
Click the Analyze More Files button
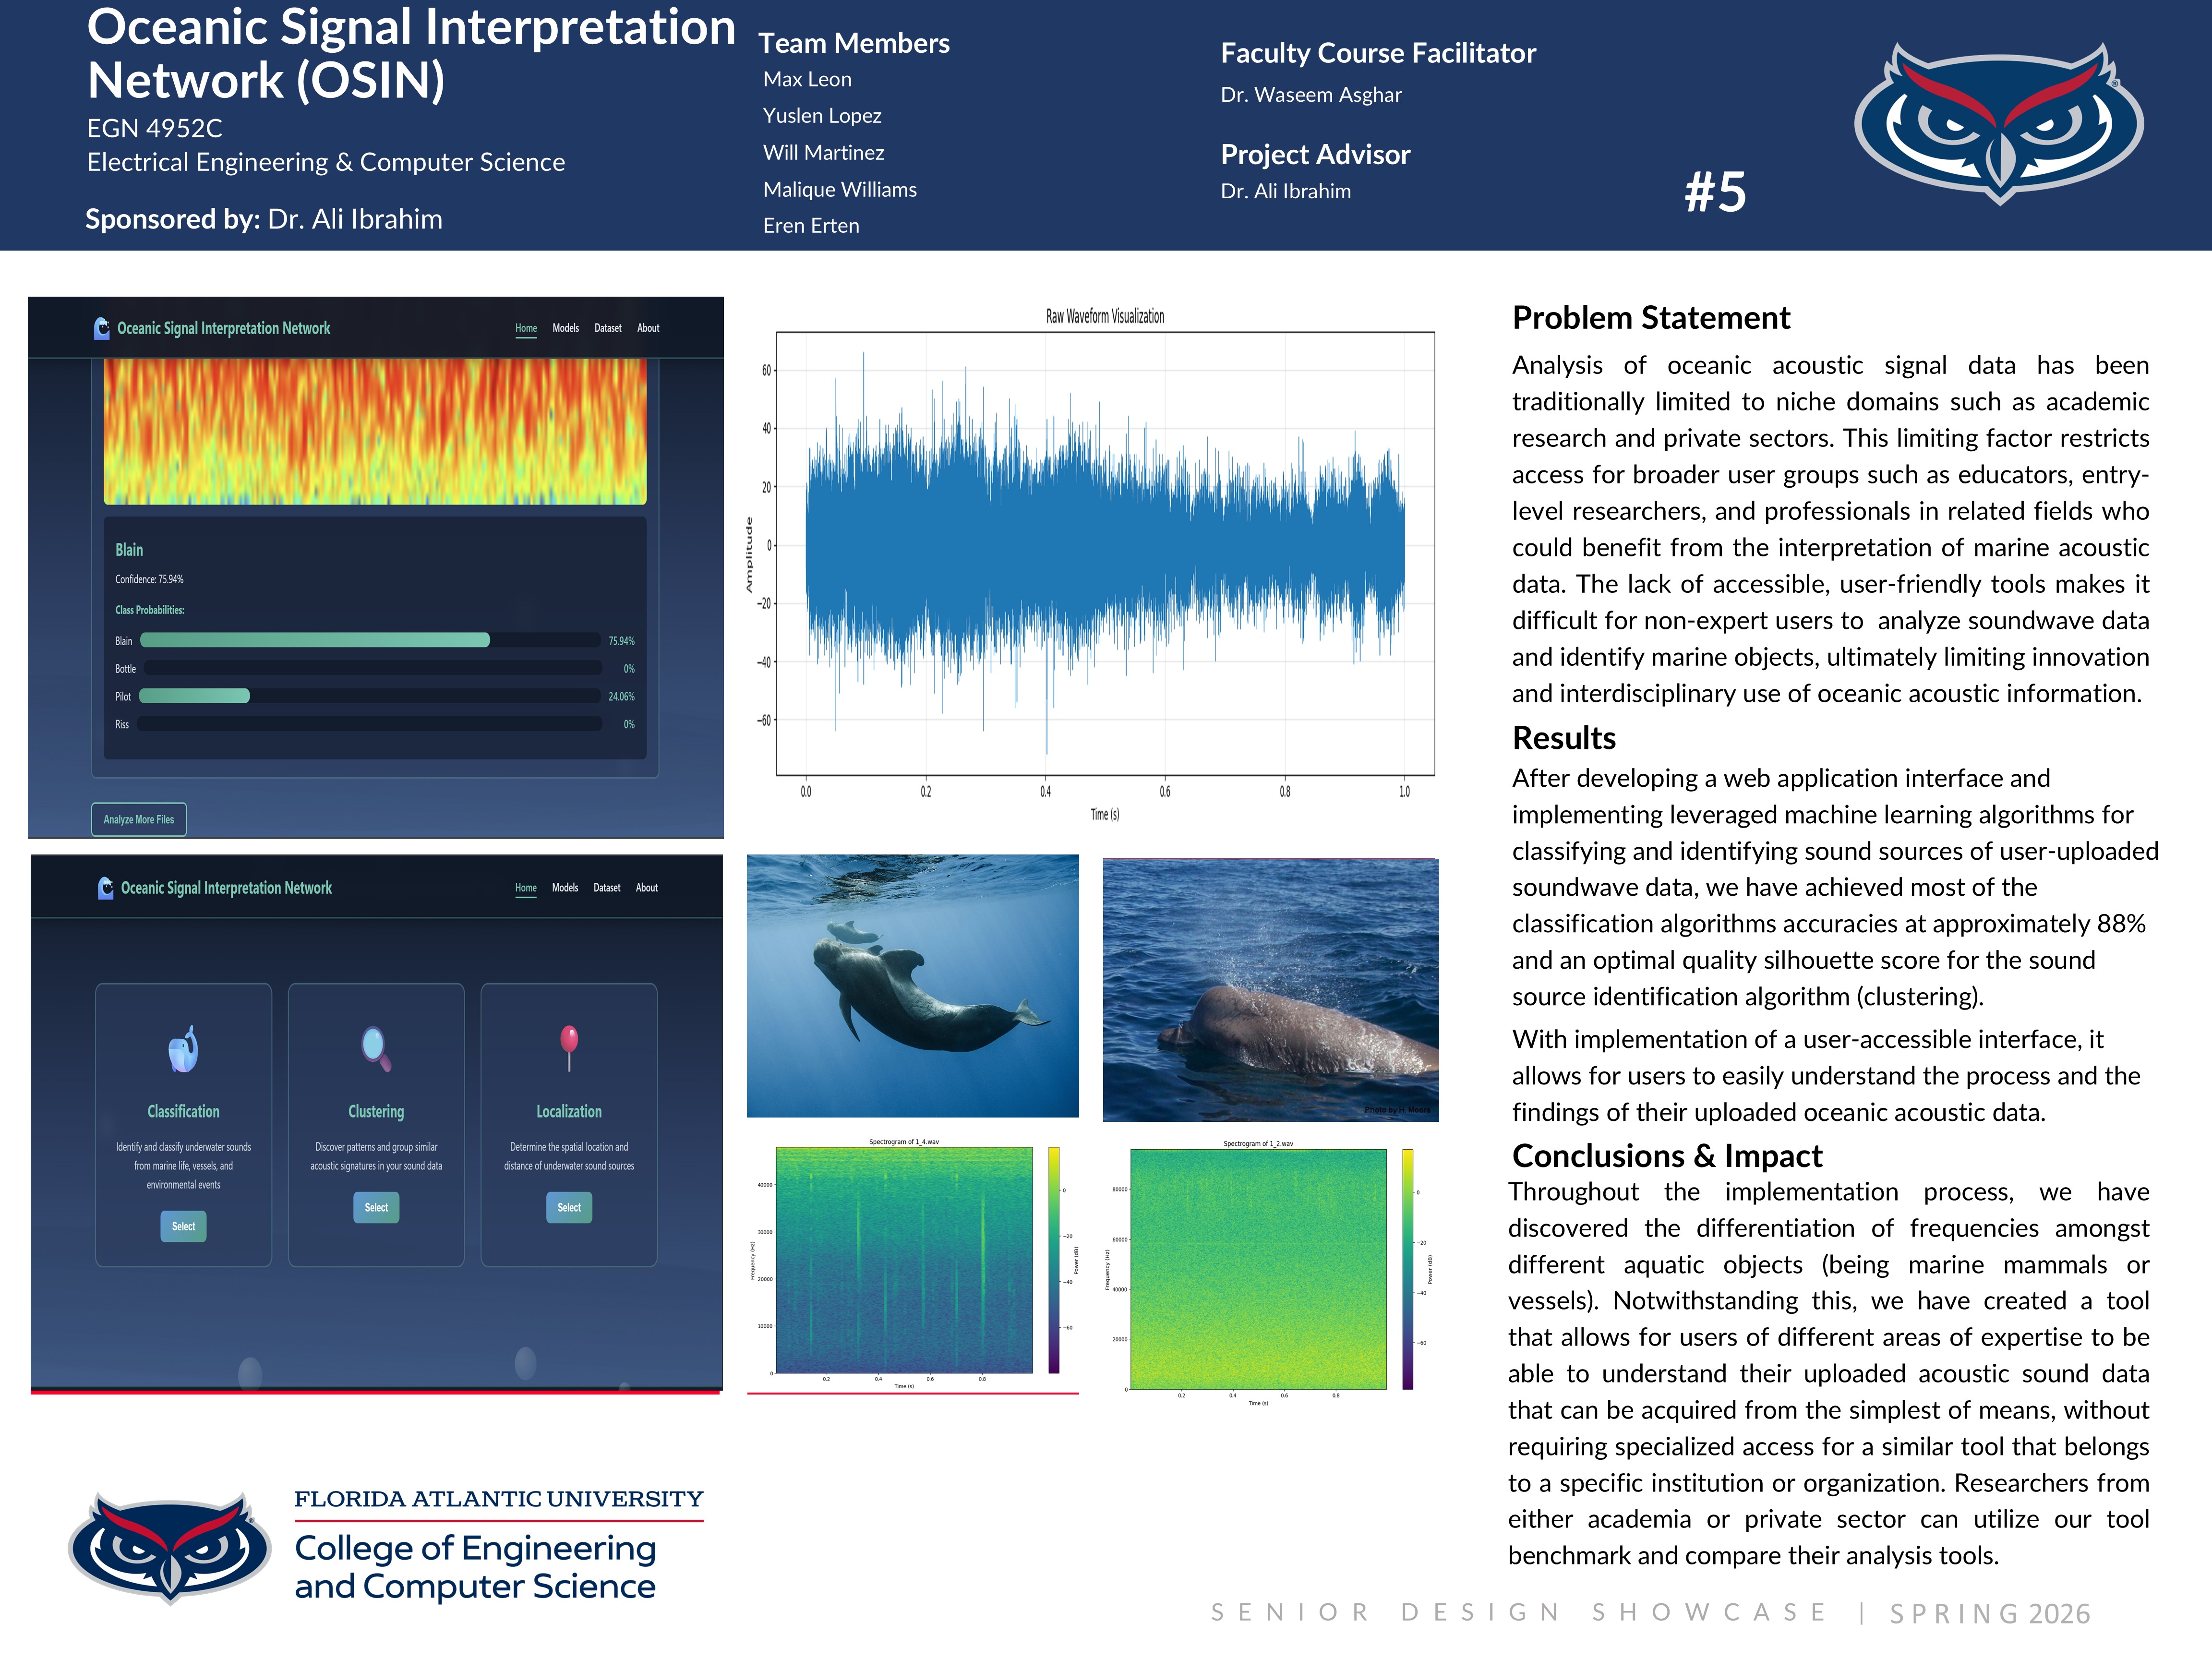pyautogui.click(x=139, y=819)
